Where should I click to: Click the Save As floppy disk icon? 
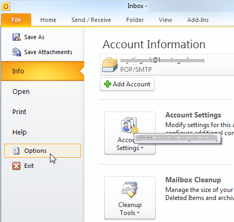[x=17, y=37]
